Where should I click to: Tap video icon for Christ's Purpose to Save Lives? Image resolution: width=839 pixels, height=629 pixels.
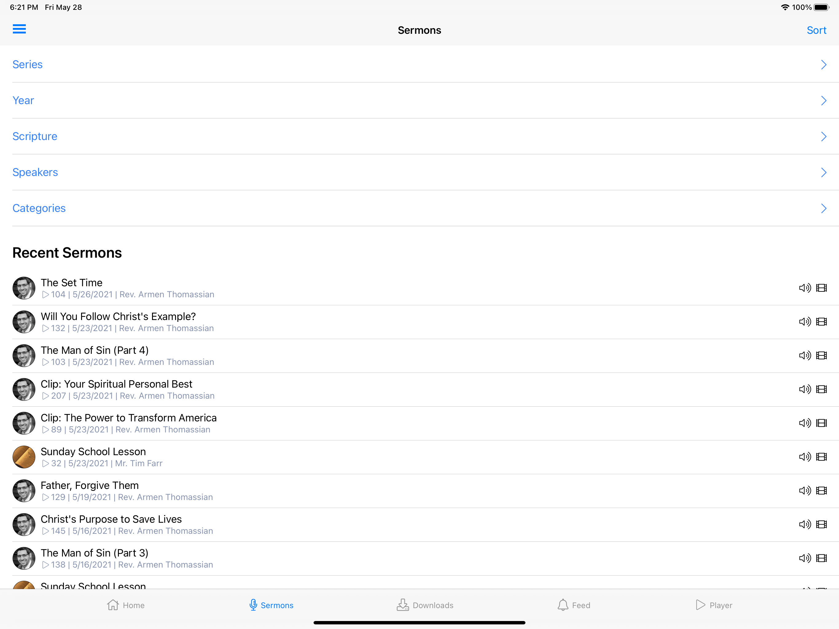click(x=821, y=524)
